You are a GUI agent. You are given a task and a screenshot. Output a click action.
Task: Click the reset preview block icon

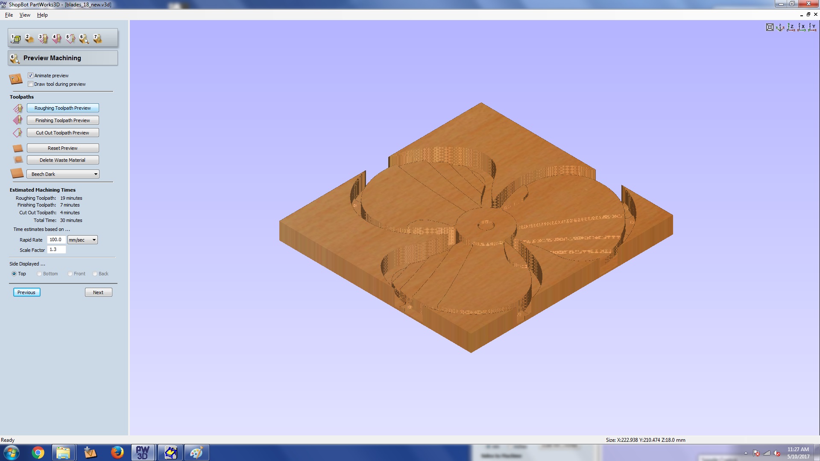point(18,148)
